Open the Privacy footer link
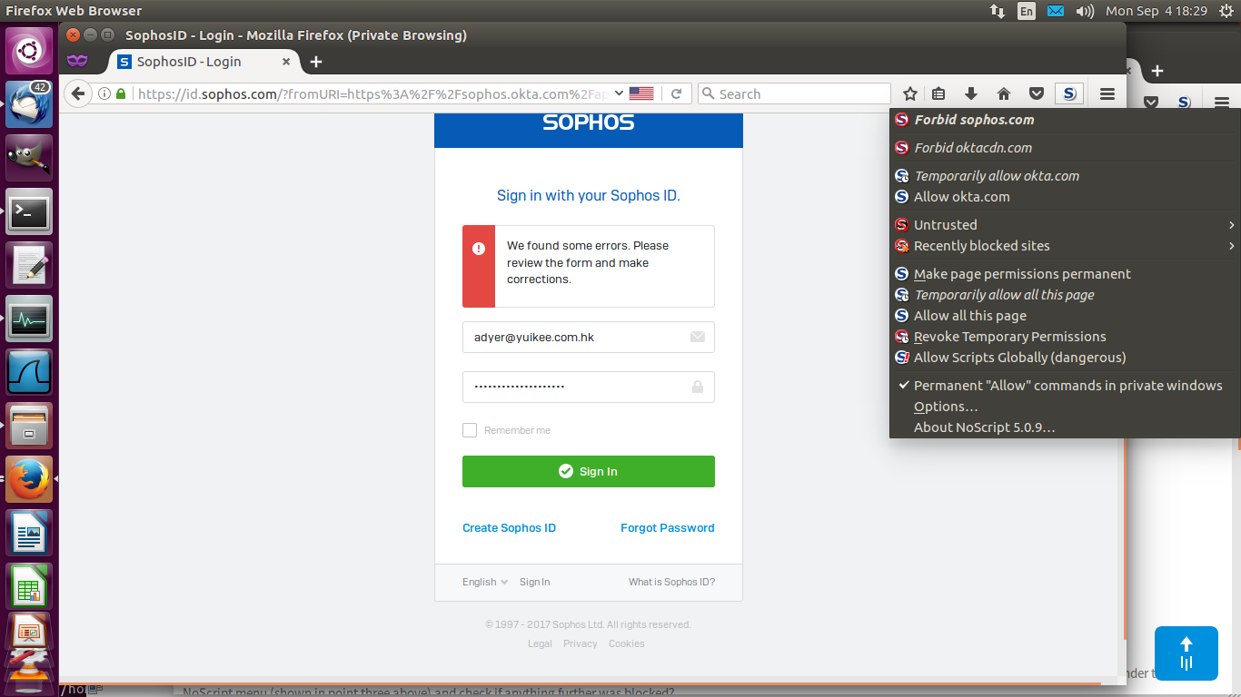Screen dimensions: 1241x697 tap(581, 643)
